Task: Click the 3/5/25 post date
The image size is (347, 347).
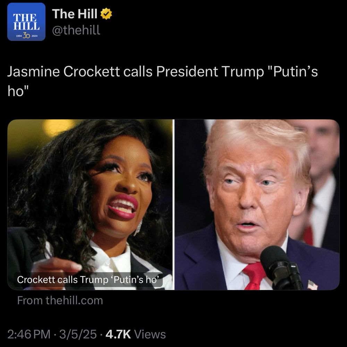Action: pyautogui.click(x=78, y=334)
